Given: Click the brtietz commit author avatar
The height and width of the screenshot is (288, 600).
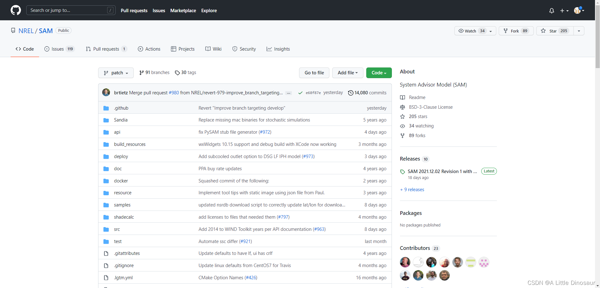Looking at the screenshot, I should [106, 92].
